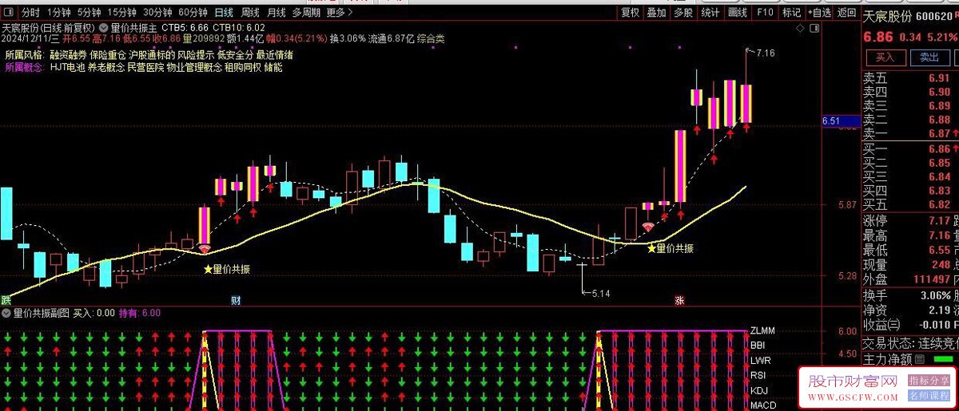The image size is (959, 411).
Task: Click the 7.16 high price label
Action: (765, 53)
